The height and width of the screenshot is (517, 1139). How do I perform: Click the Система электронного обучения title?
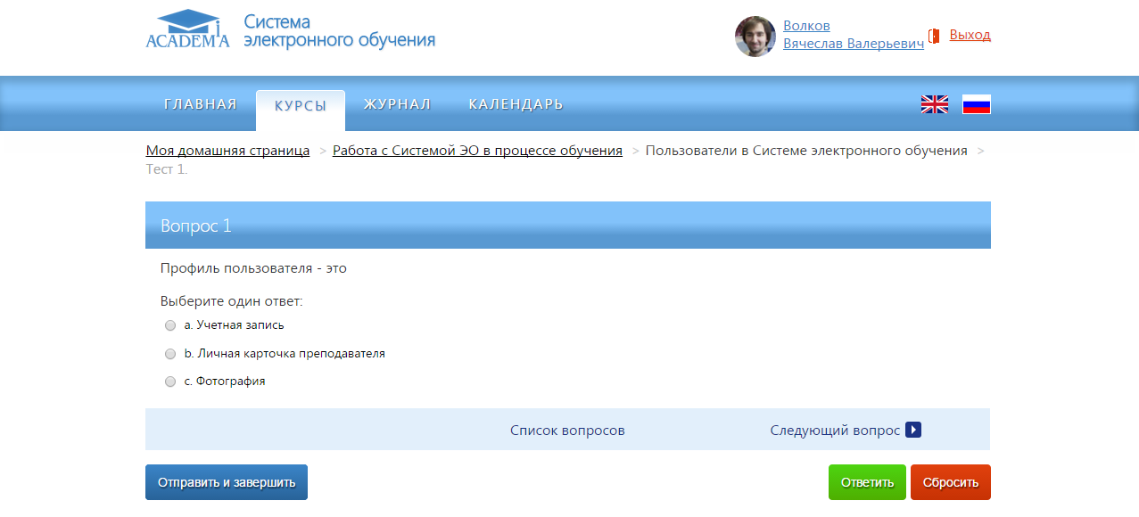pyautogui.click(x=340, y=31)
